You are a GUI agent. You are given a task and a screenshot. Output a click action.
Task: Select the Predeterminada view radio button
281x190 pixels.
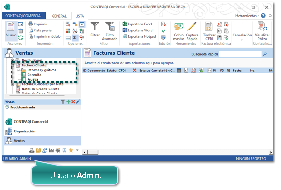pos(7,107)
